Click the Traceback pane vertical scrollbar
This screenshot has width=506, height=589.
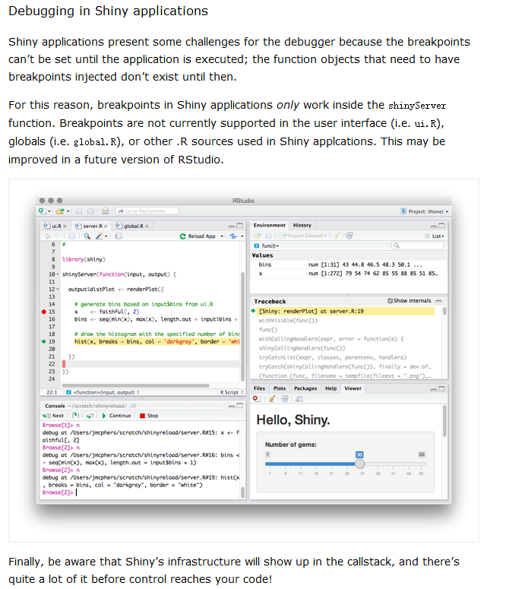444,311
